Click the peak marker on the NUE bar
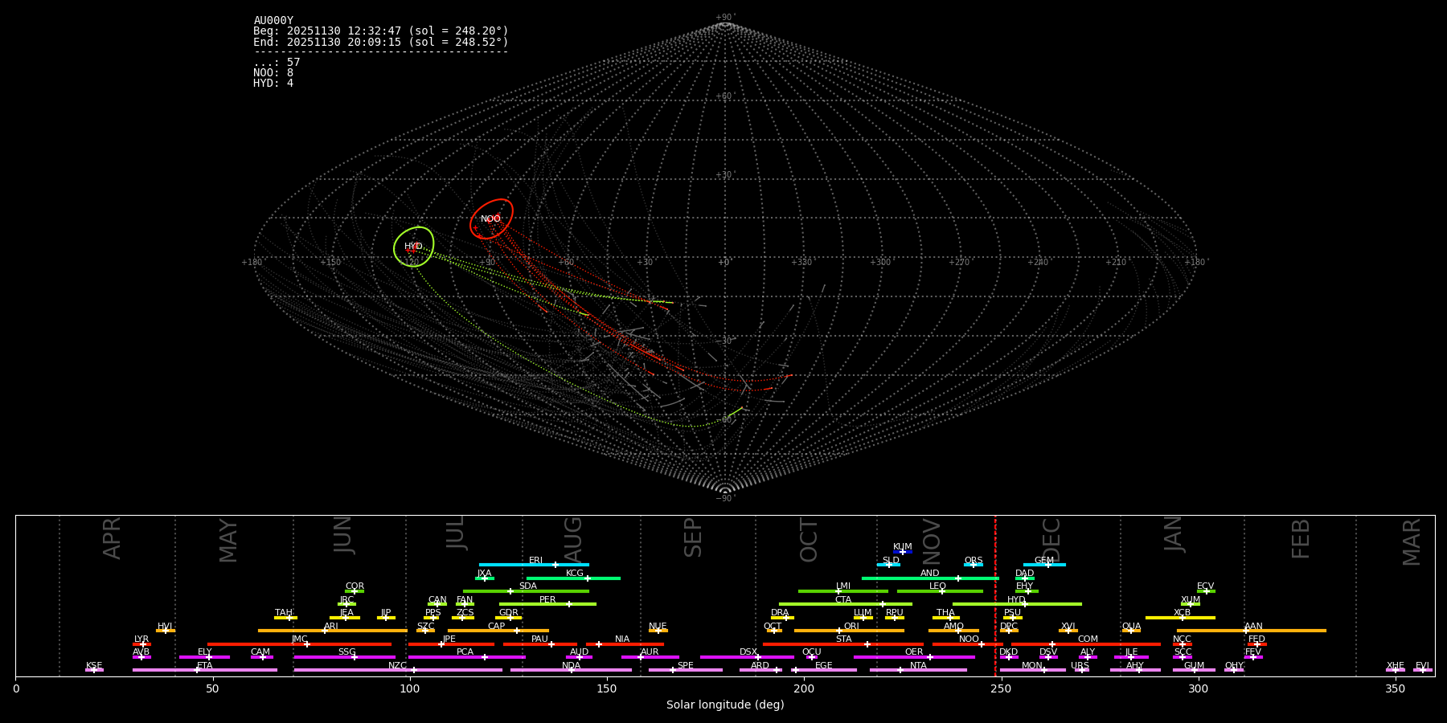 click(x=658, y=631)
